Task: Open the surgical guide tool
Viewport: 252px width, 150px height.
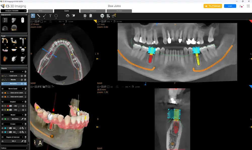Action: pos(14,50)
